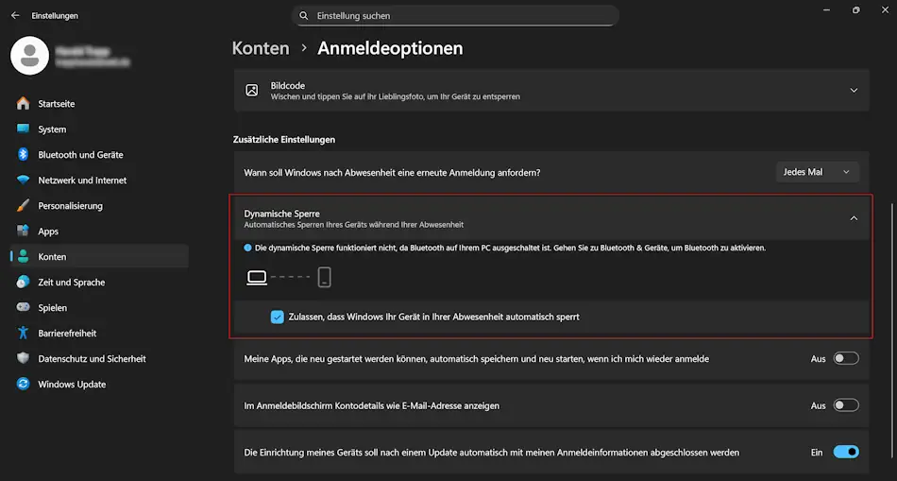Click the Zeit und Sprache globe icon
Image resolution: width=897 pixels, height=481 pixels.
click(x=23, y=282)
